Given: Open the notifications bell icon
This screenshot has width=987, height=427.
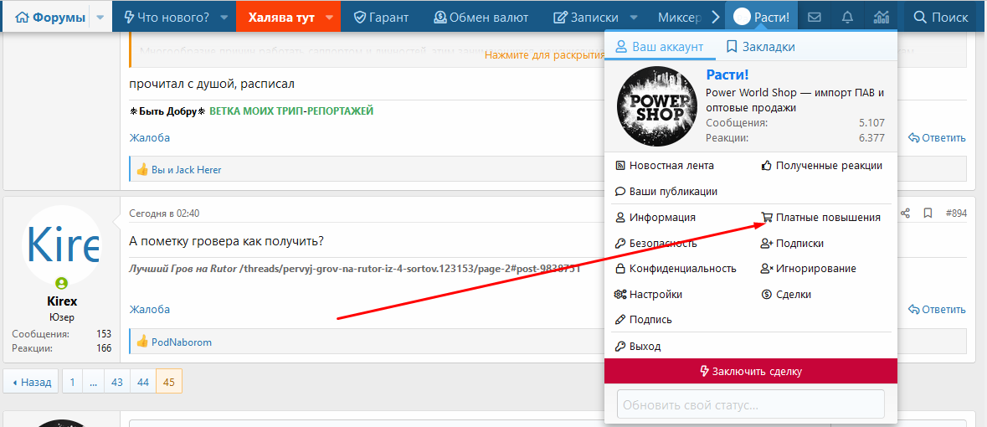Looking at the screenshot, I should tap(847, 17).
